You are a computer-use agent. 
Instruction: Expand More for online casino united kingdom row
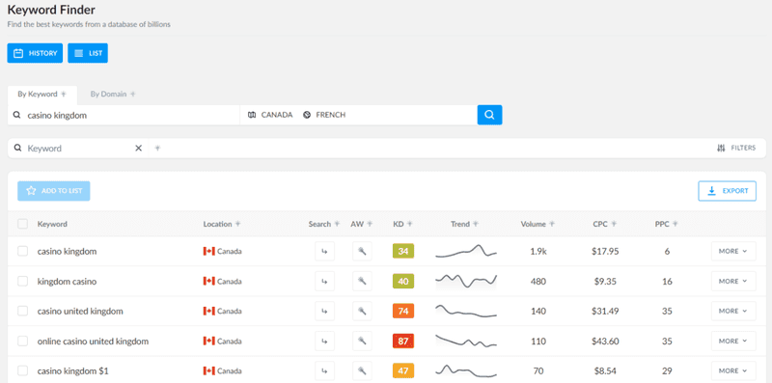point(733,341)
